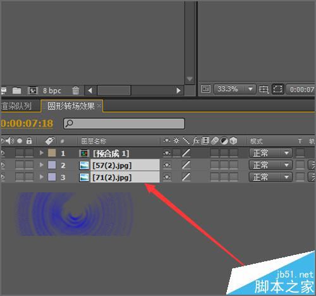Screen dimensions: 316x296
Task: Click the Quality switch column header icon
Action: click(x=186, y=141)
